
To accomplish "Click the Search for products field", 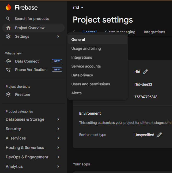I will [x=32, y=19].
